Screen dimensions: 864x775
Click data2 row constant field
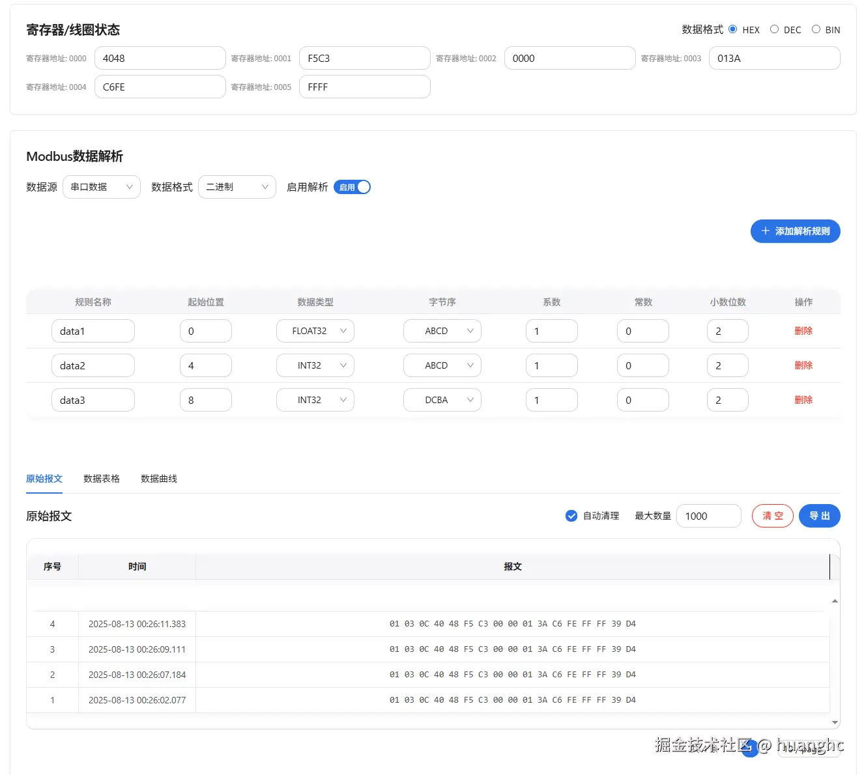[643, 365]
